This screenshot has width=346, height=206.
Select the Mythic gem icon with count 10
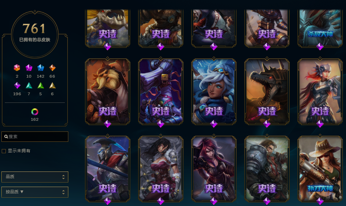tap(29, 68)
